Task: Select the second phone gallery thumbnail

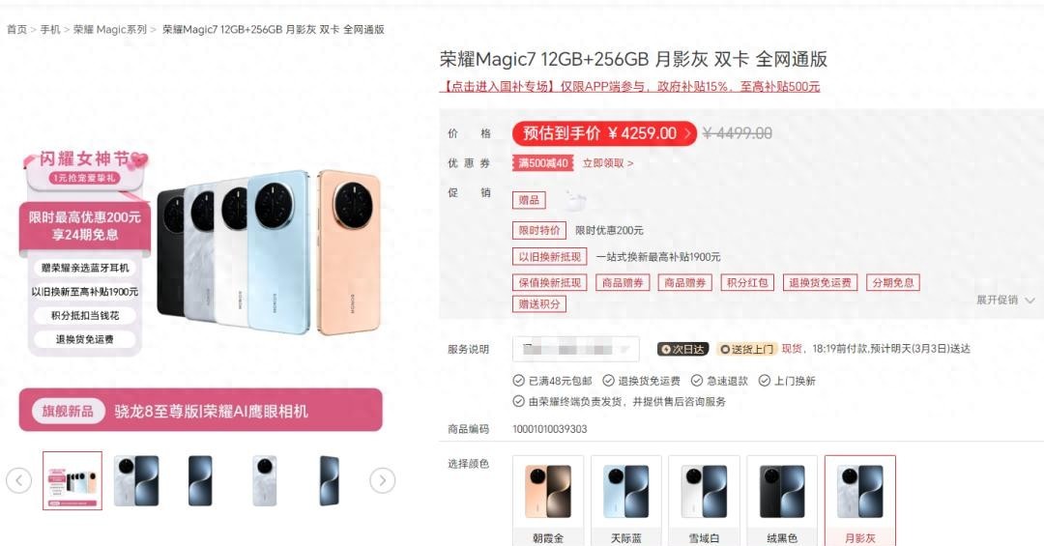Action: click(136, 480)
